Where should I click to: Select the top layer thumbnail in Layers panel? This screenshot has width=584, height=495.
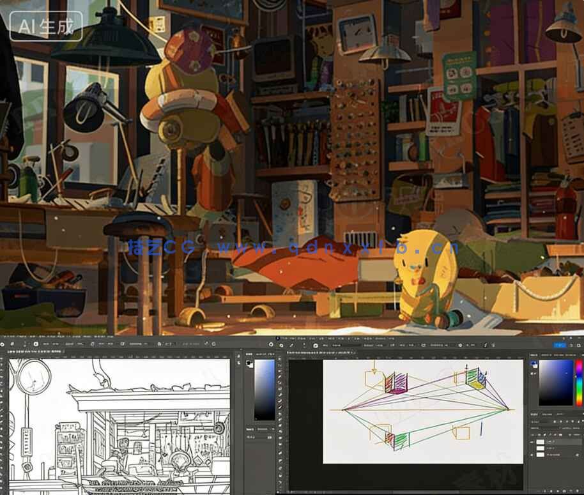click(541, 442)
